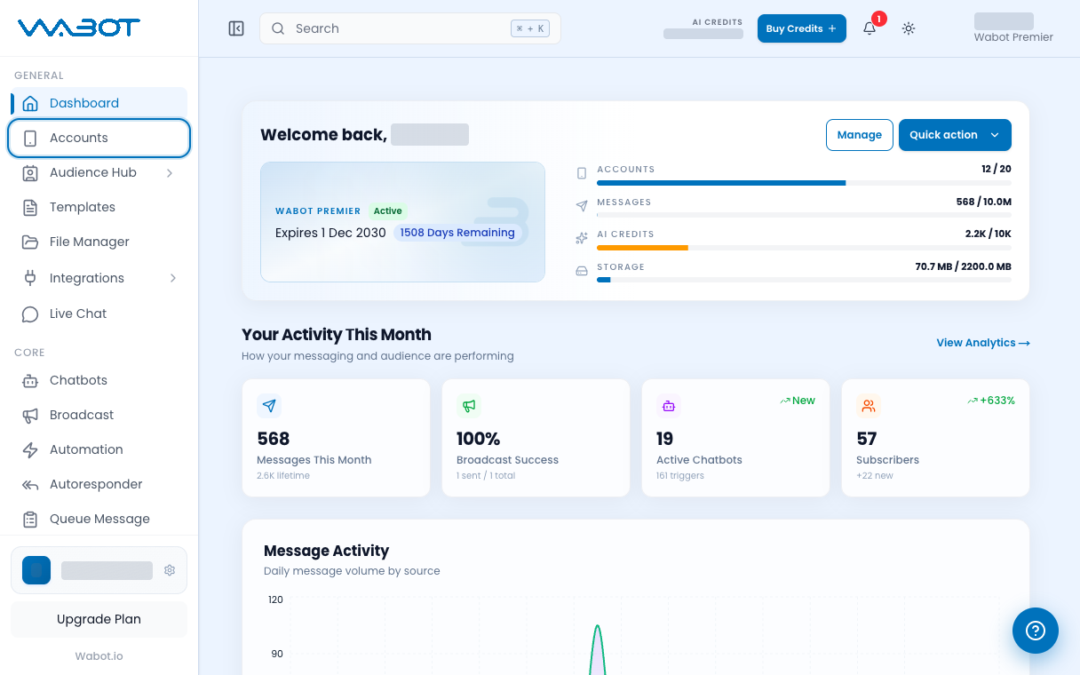
Task: Click '+22 new' subscribers text
Action: click(875, 476)
